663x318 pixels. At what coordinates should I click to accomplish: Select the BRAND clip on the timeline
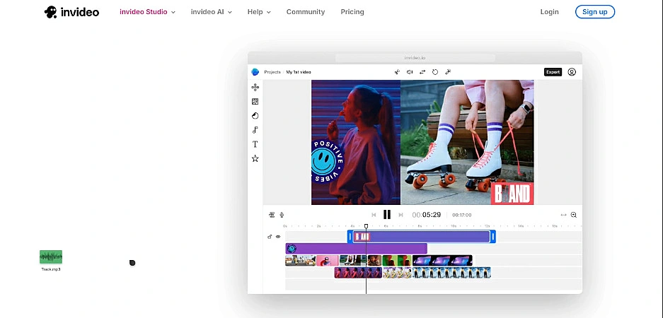[421, 237]
